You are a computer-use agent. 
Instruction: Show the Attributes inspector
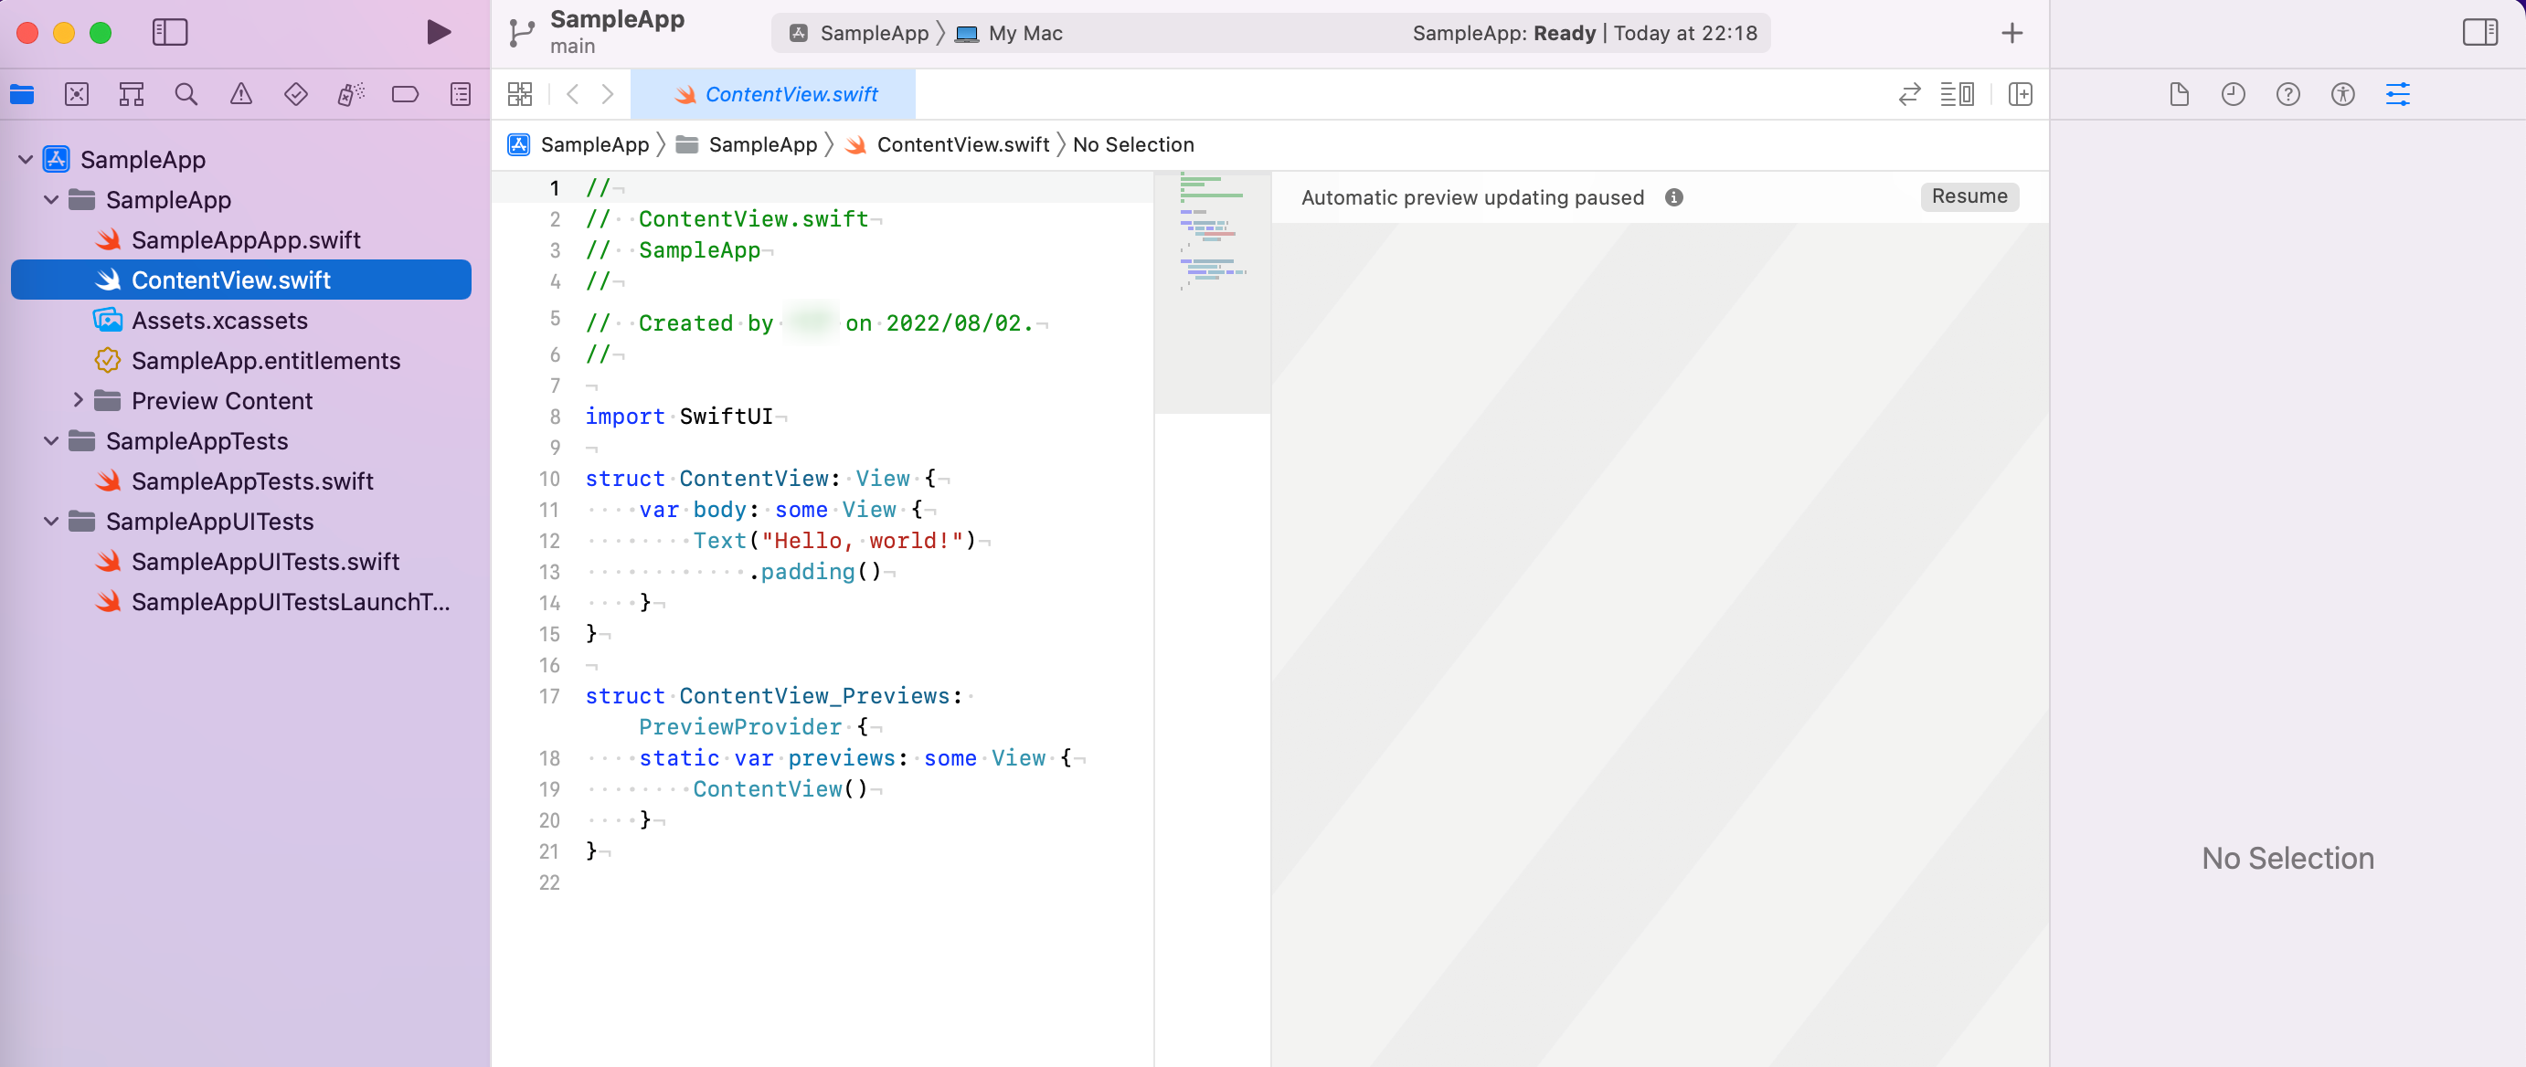(x=2397, y=94)
